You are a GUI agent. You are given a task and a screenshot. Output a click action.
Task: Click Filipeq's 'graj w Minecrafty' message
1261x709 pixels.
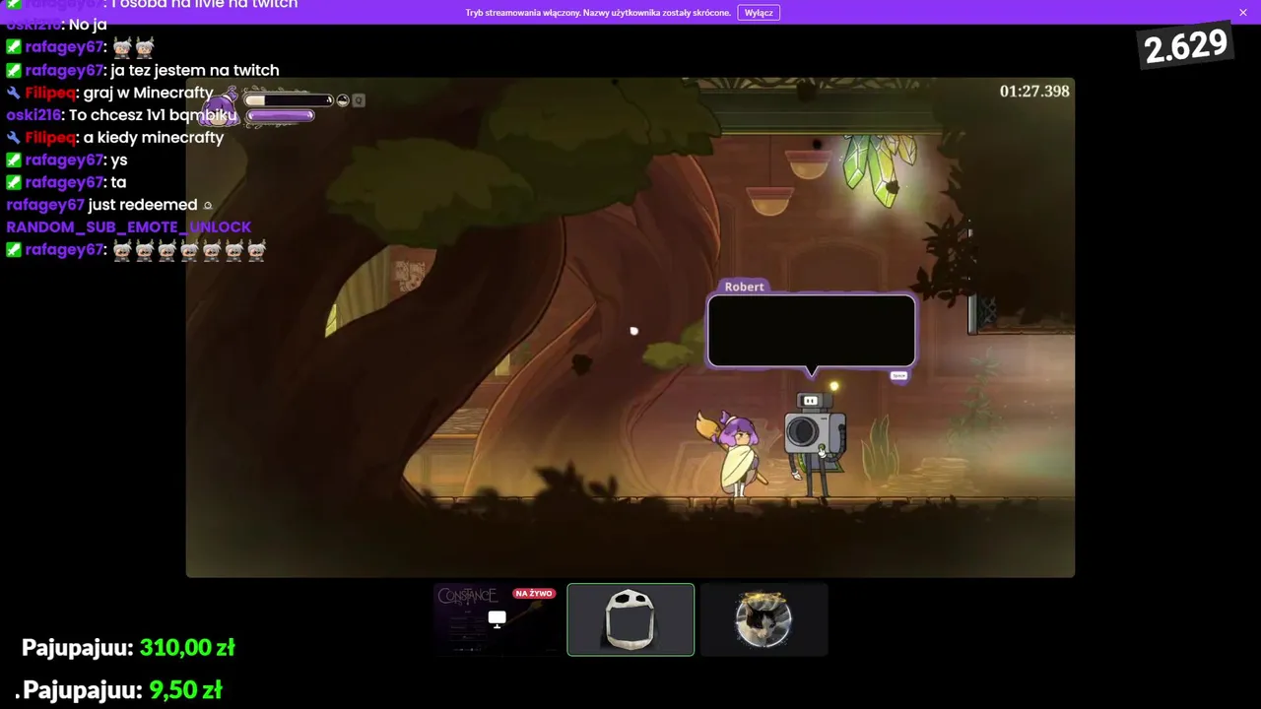(149, 94)
